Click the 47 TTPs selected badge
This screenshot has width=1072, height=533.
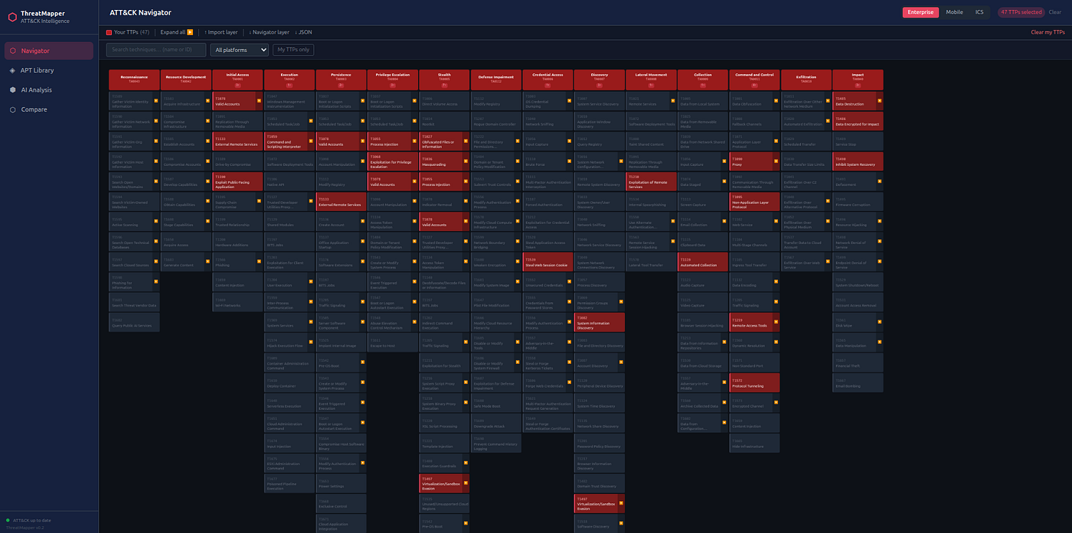point(1021,12)
